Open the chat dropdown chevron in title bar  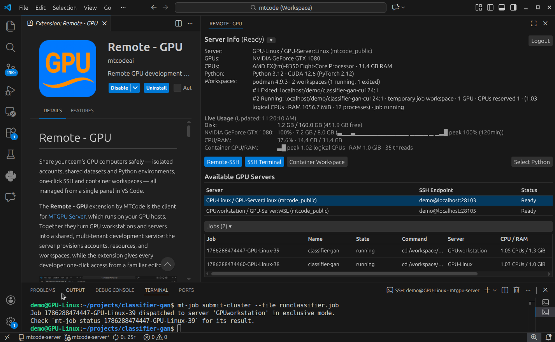pos(403,7)
